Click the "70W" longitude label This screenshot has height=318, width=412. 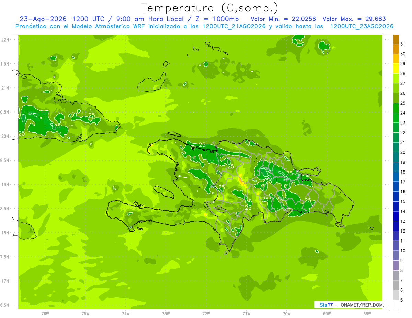point(287,313)
